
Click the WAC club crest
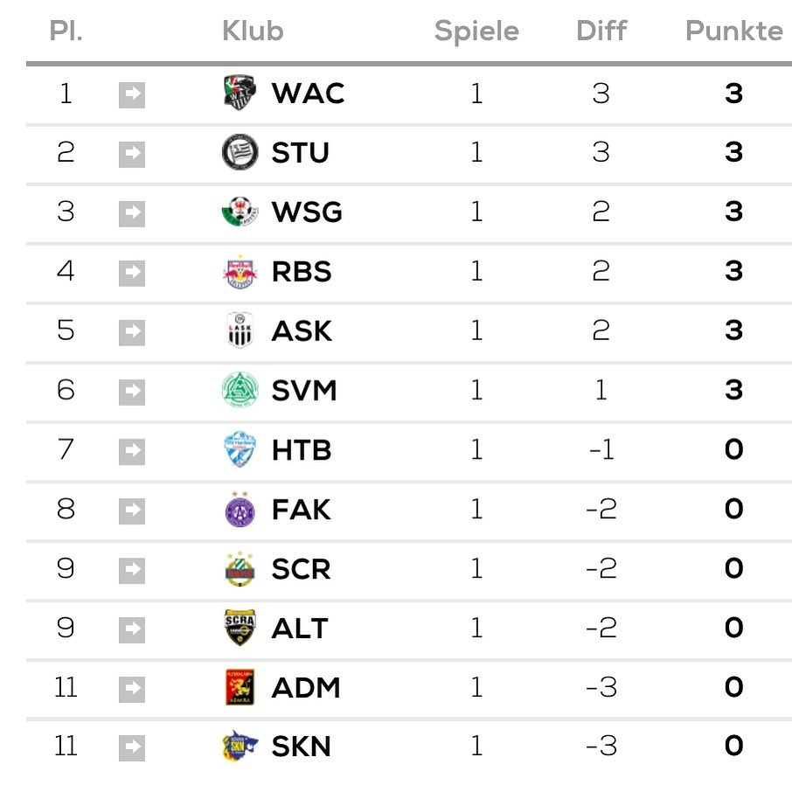(240, 93)
